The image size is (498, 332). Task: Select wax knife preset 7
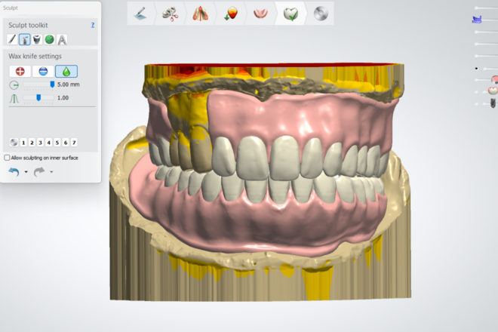point(74,143)
